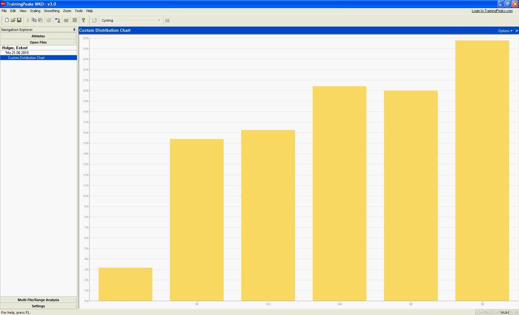Viewport: 519px width, 315px height.
Task: Click the envelope icon beside sport dropdown
Action: (x=167, y=21)
